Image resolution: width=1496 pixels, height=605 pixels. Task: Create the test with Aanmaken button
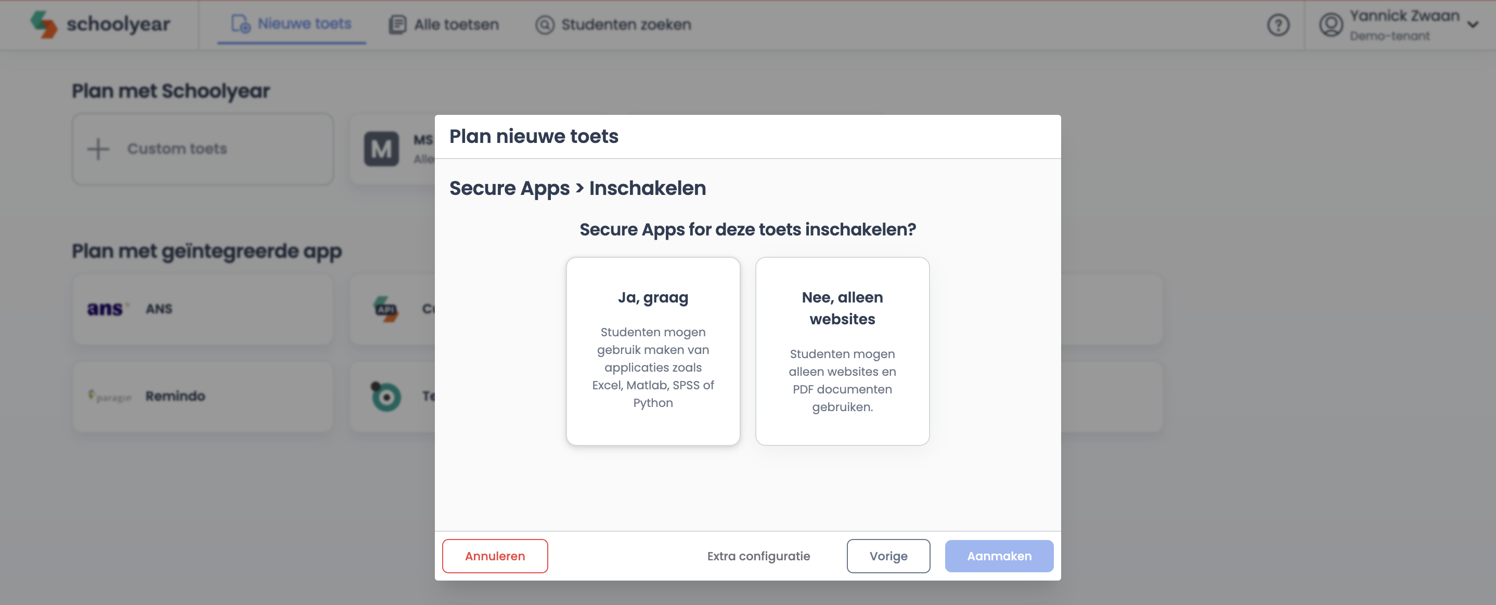[x=999, y=556]
